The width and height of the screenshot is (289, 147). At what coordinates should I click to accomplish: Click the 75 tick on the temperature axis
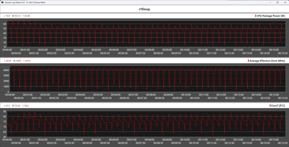click(x=5, y=122)
